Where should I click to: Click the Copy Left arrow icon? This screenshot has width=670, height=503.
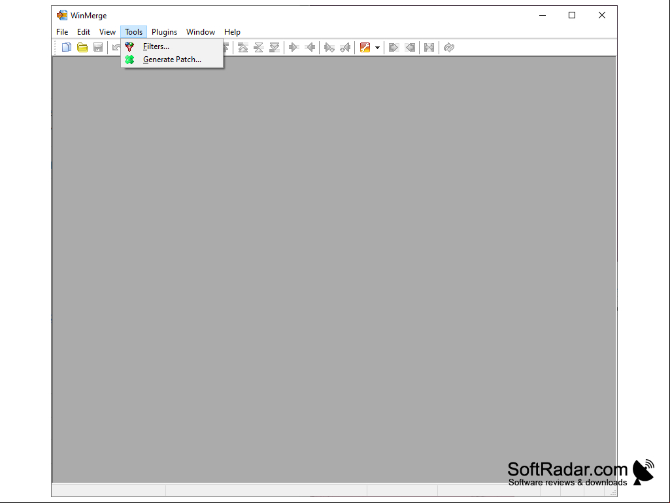click(x=310, y=48)
